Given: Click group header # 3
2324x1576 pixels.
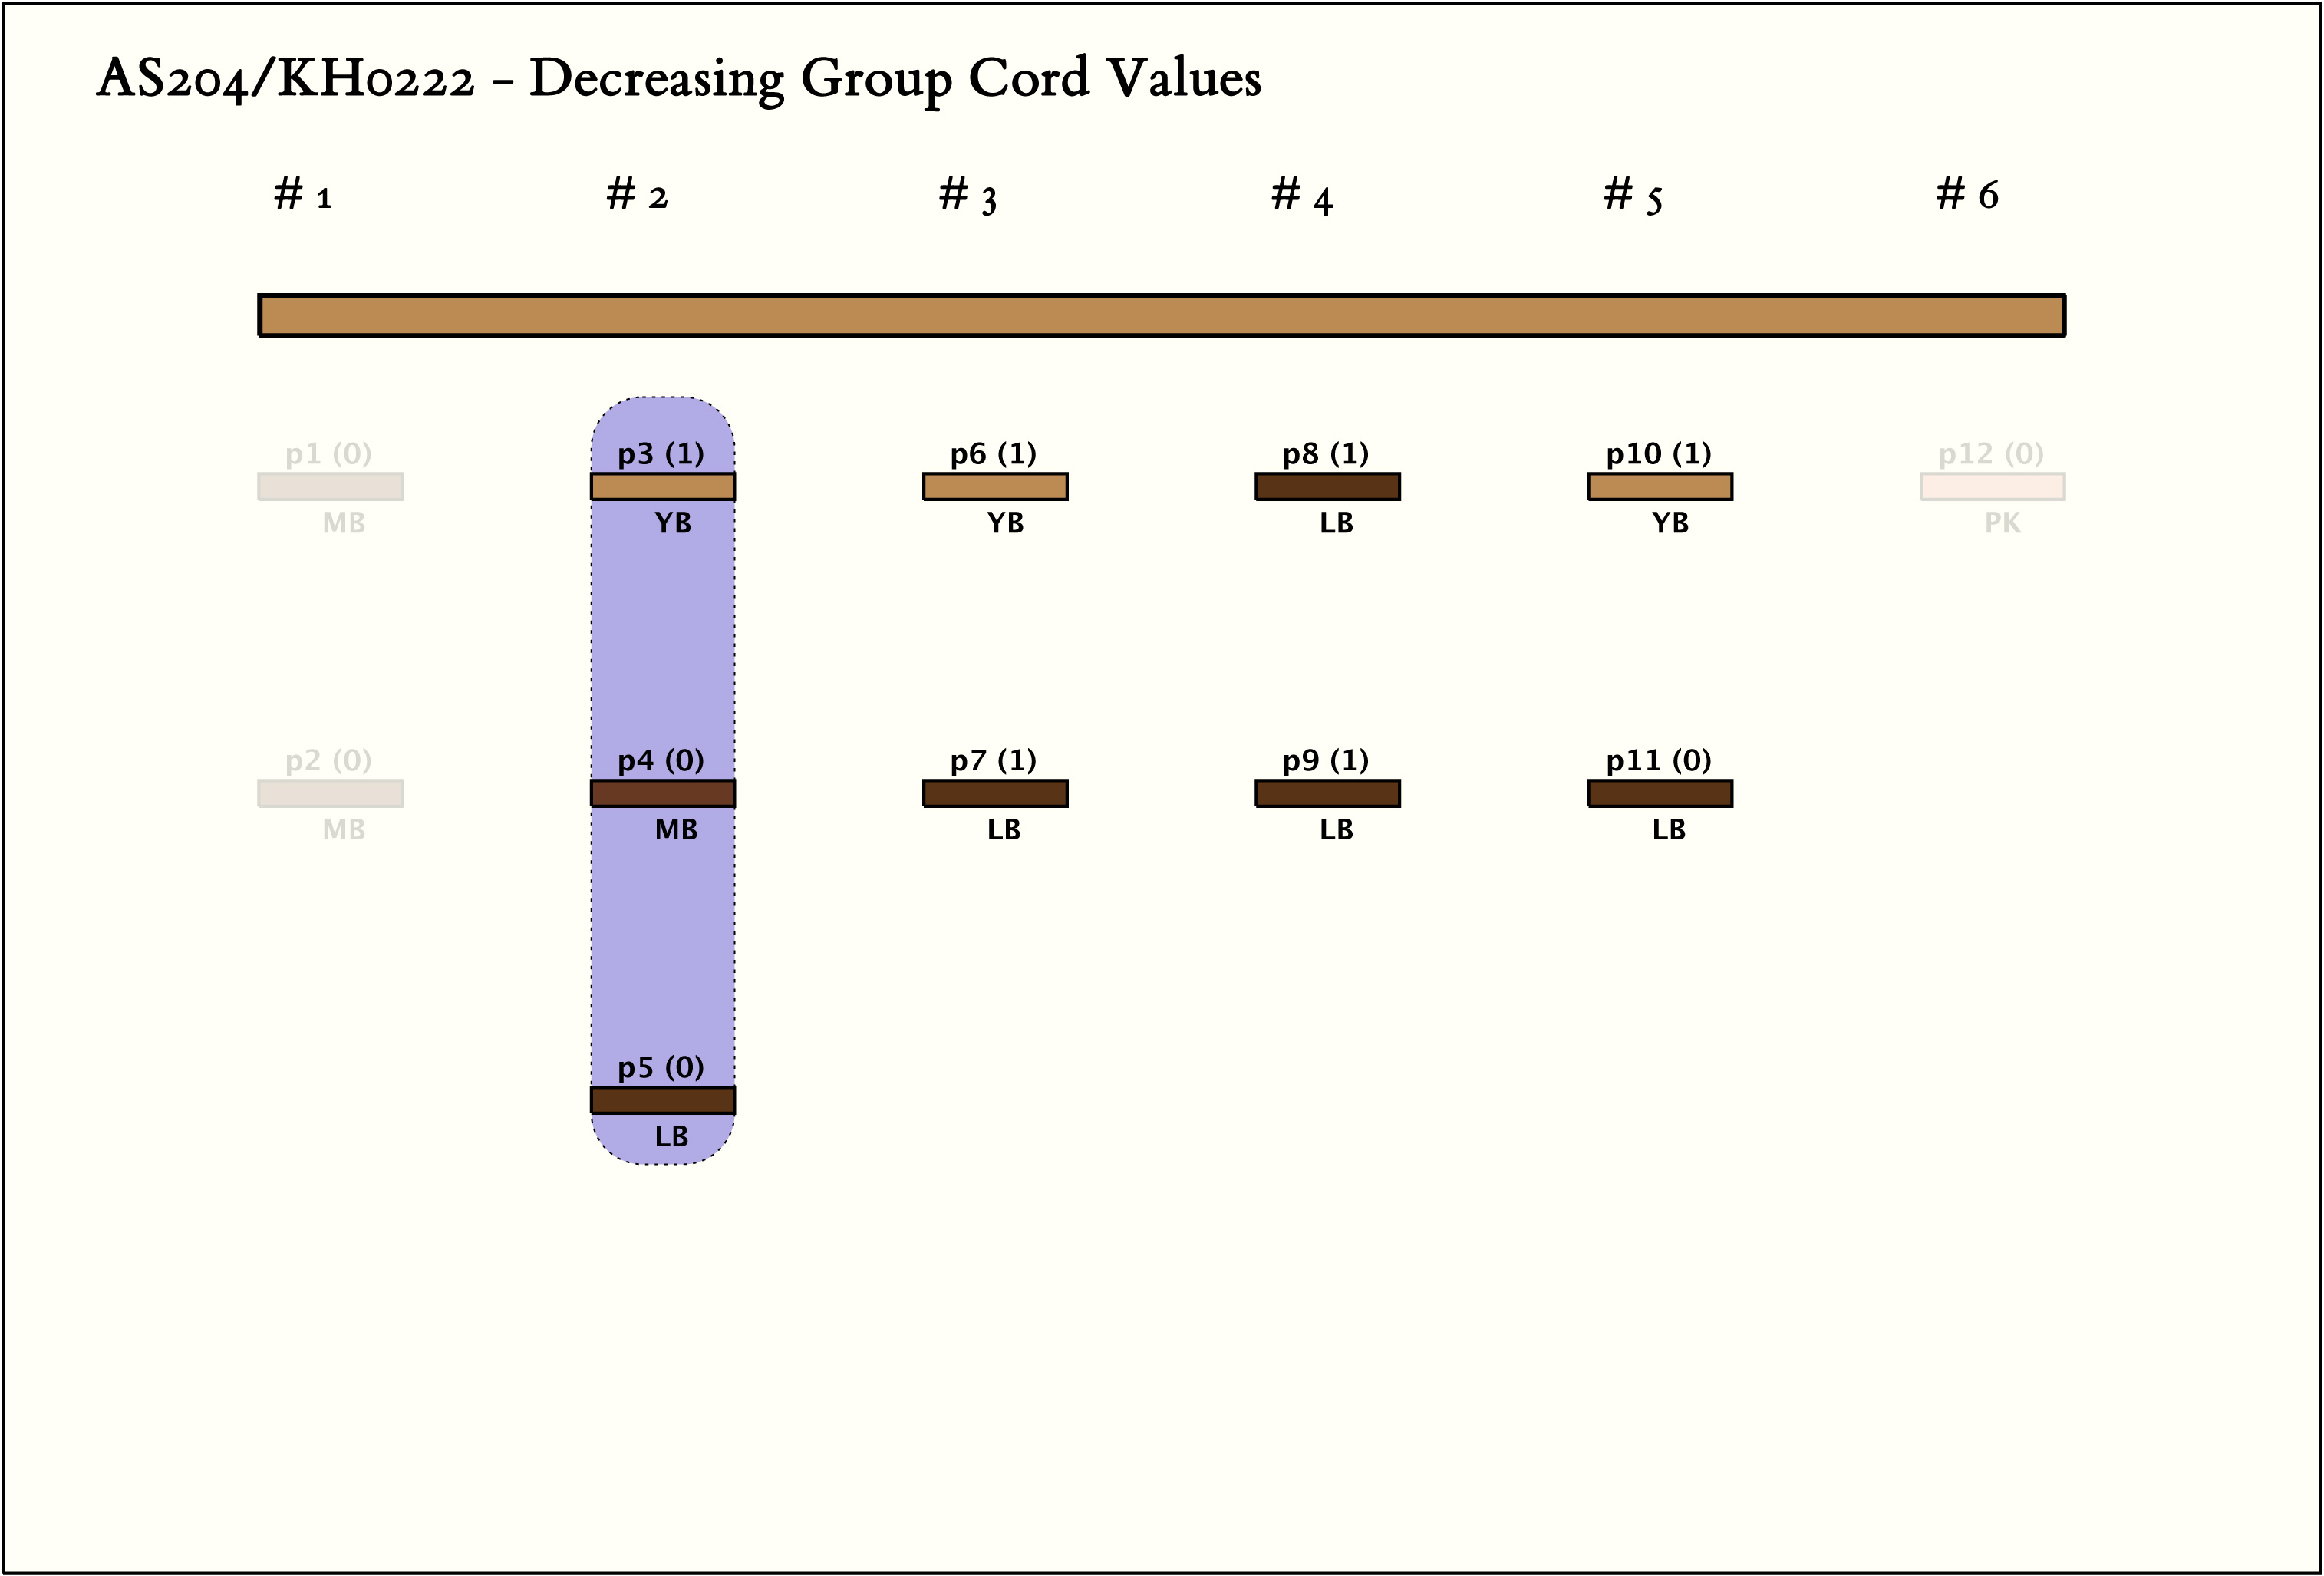Looking at the screenshot, I should click(x=968, y=195).
